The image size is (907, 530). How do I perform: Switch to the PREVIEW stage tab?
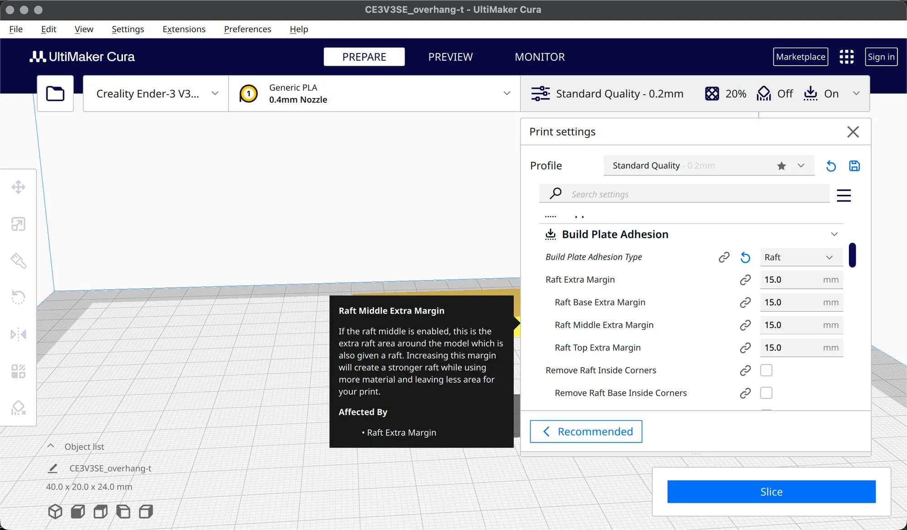[x=450, y=57]
